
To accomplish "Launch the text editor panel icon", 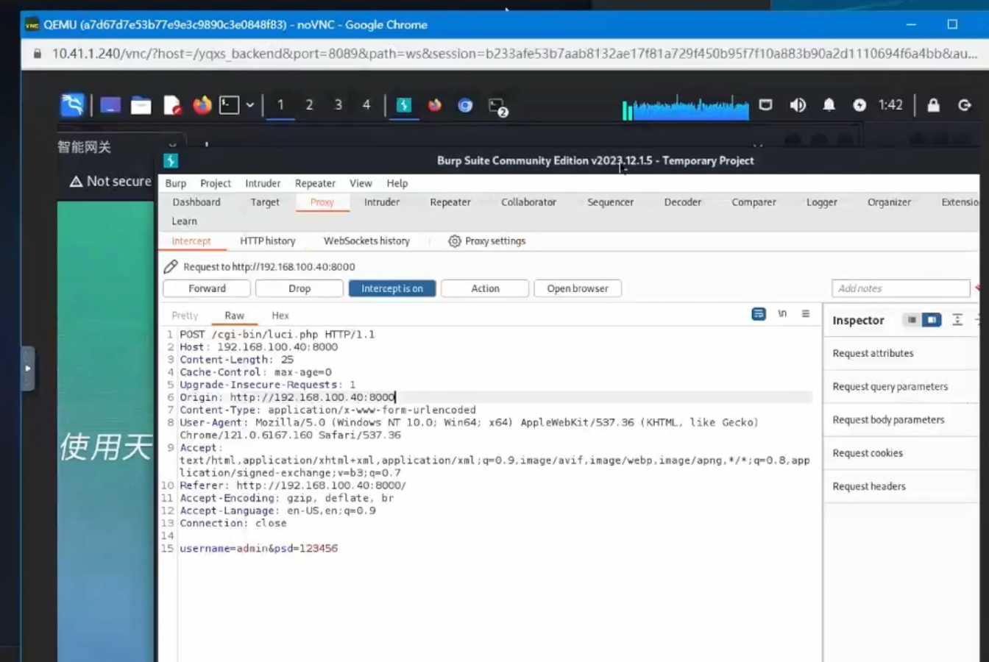I will pos(172,105).
